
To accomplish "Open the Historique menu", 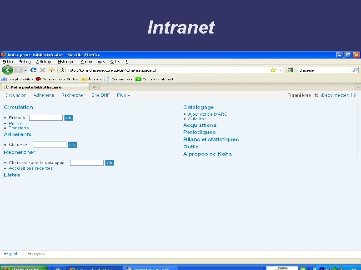I will pyautogui.click(x=66, y=62).
